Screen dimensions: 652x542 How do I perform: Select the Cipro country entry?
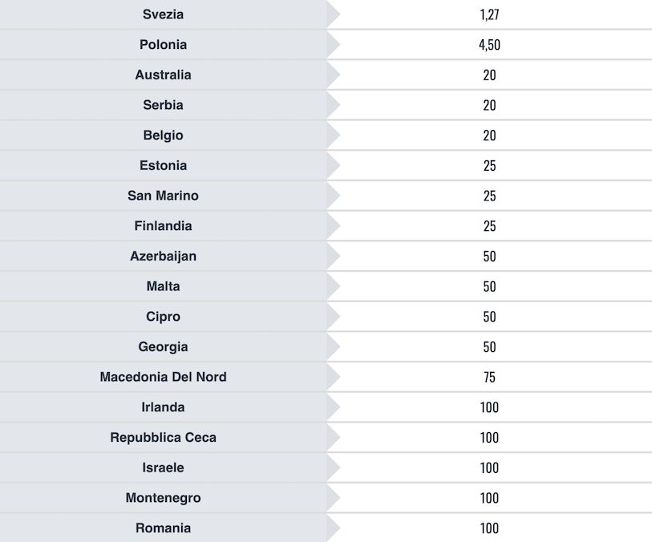pyautogui.click(x=163, y=317)
